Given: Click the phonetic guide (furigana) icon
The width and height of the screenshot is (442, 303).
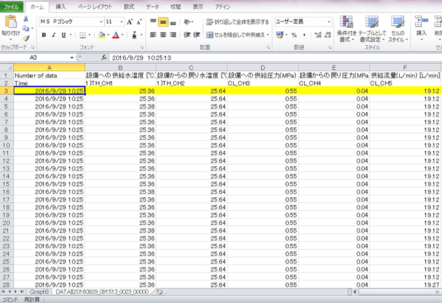Looking at the screenshot, I should pyautogui.click(x=134, y=35).
